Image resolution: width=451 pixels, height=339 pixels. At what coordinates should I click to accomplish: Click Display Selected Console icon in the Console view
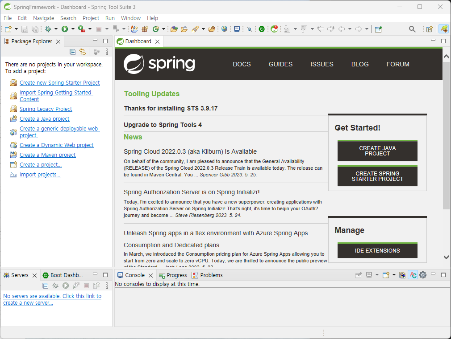tap(369, 275)
